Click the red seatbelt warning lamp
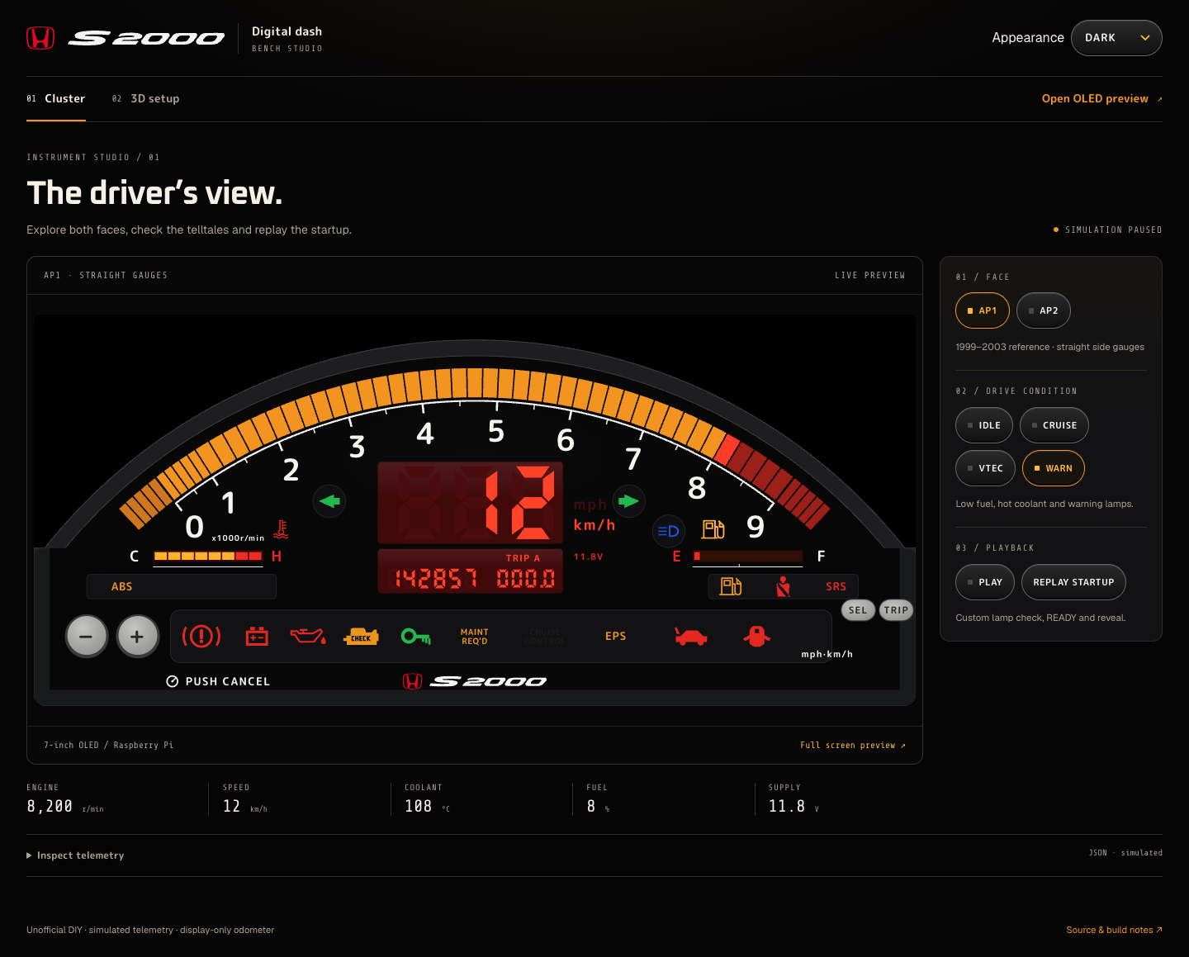 pyautogui.click(x=783, y=586)
